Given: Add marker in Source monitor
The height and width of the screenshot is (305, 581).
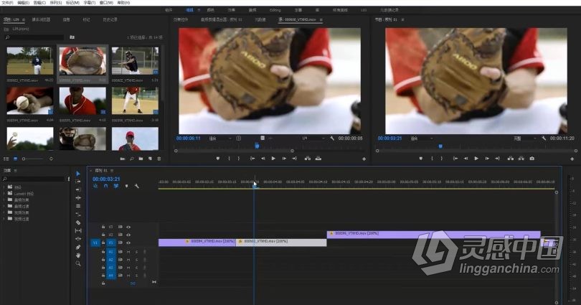Looking at the screenshot, I should (x=218, y=159).
